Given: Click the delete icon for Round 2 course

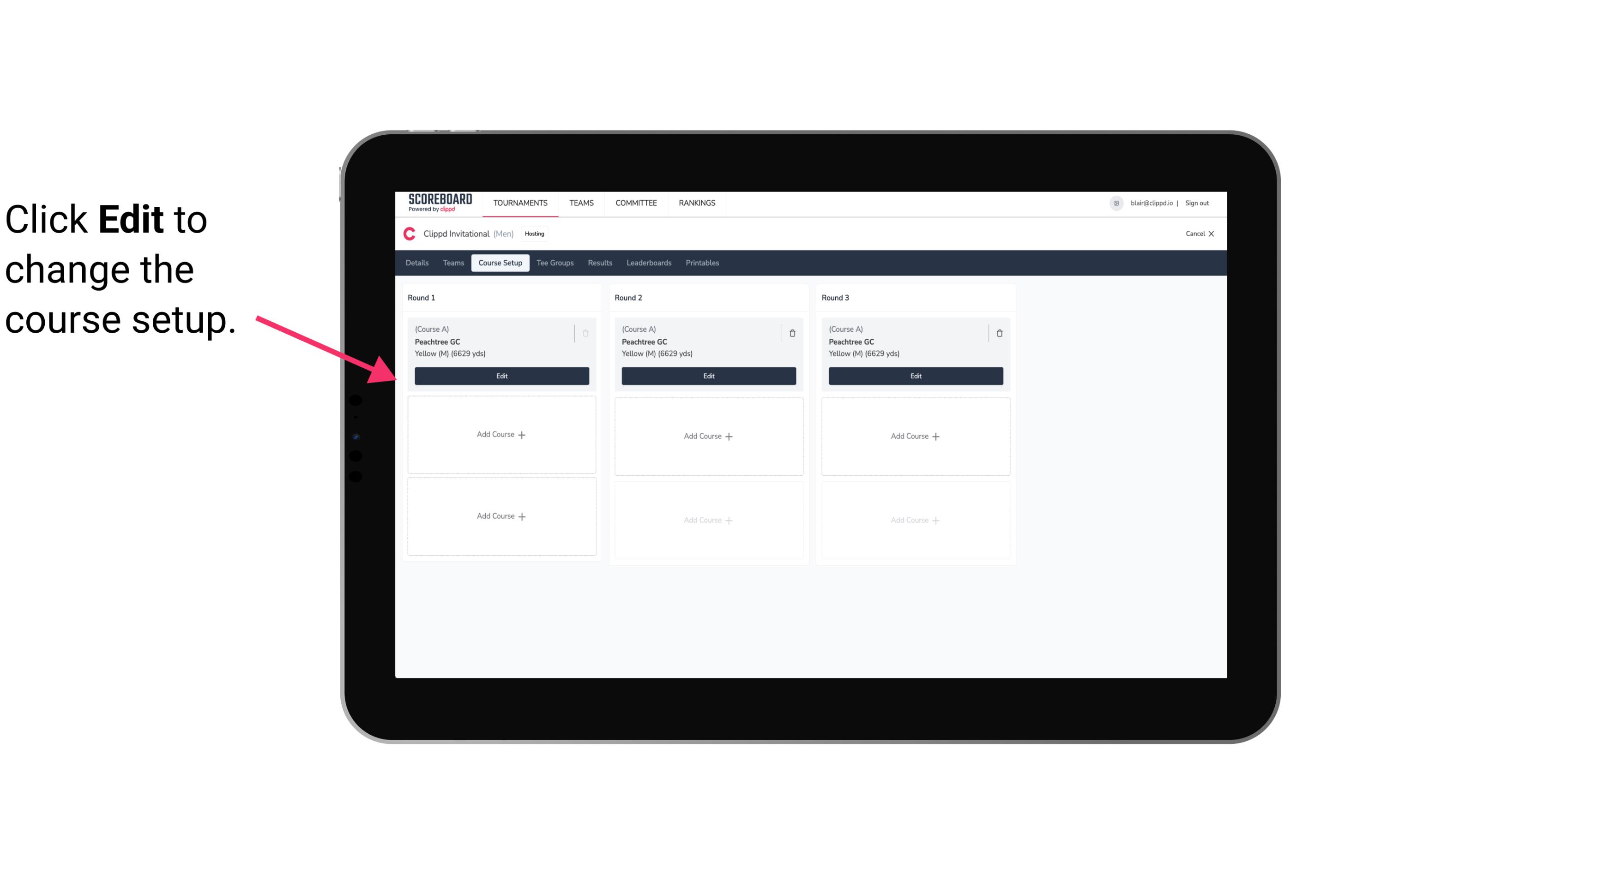Looking at the screenshot, I should 792,333.
